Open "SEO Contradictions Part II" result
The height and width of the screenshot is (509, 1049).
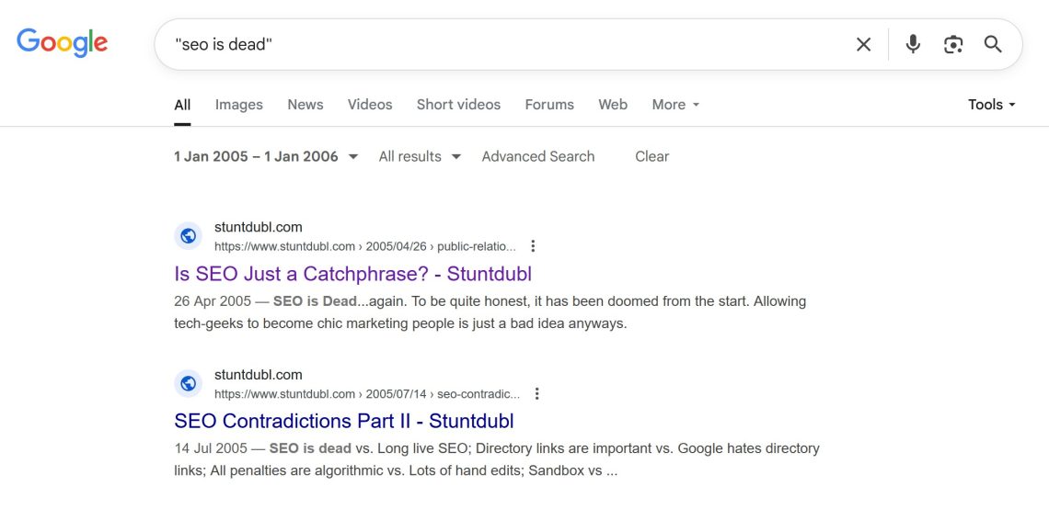(x=344, y=422)
